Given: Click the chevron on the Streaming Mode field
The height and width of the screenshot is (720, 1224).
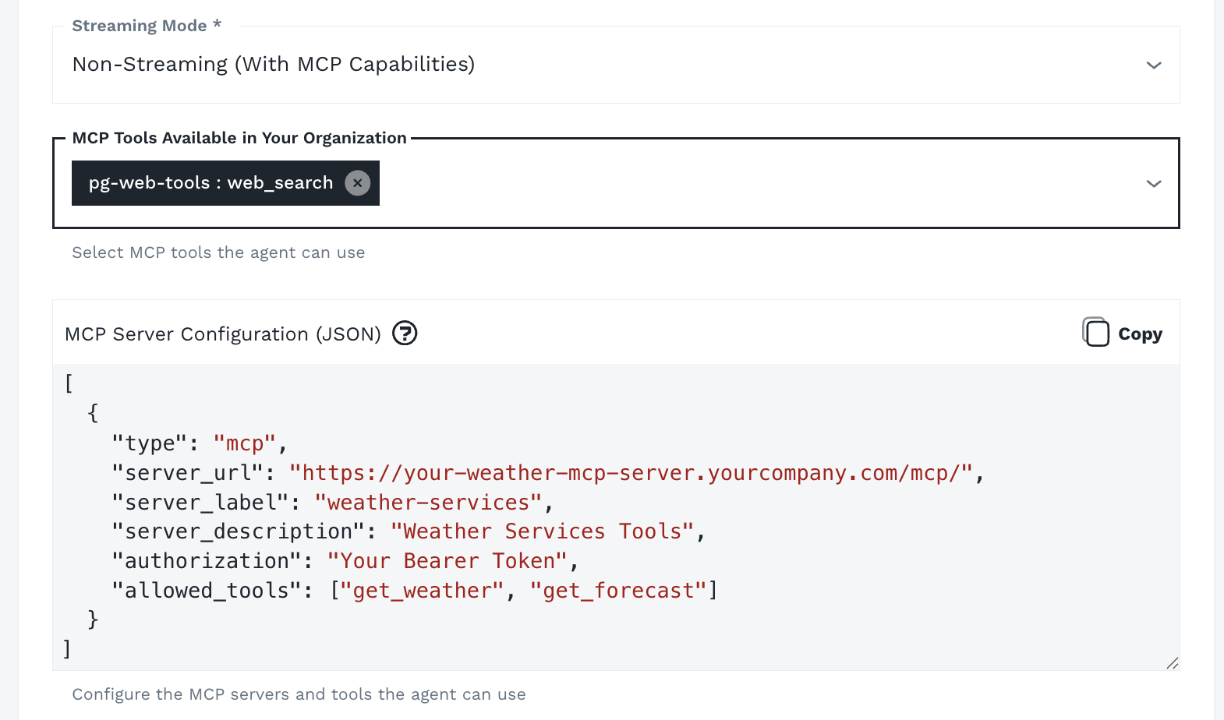Looking at the screenshot, I should pos(1154,65).
